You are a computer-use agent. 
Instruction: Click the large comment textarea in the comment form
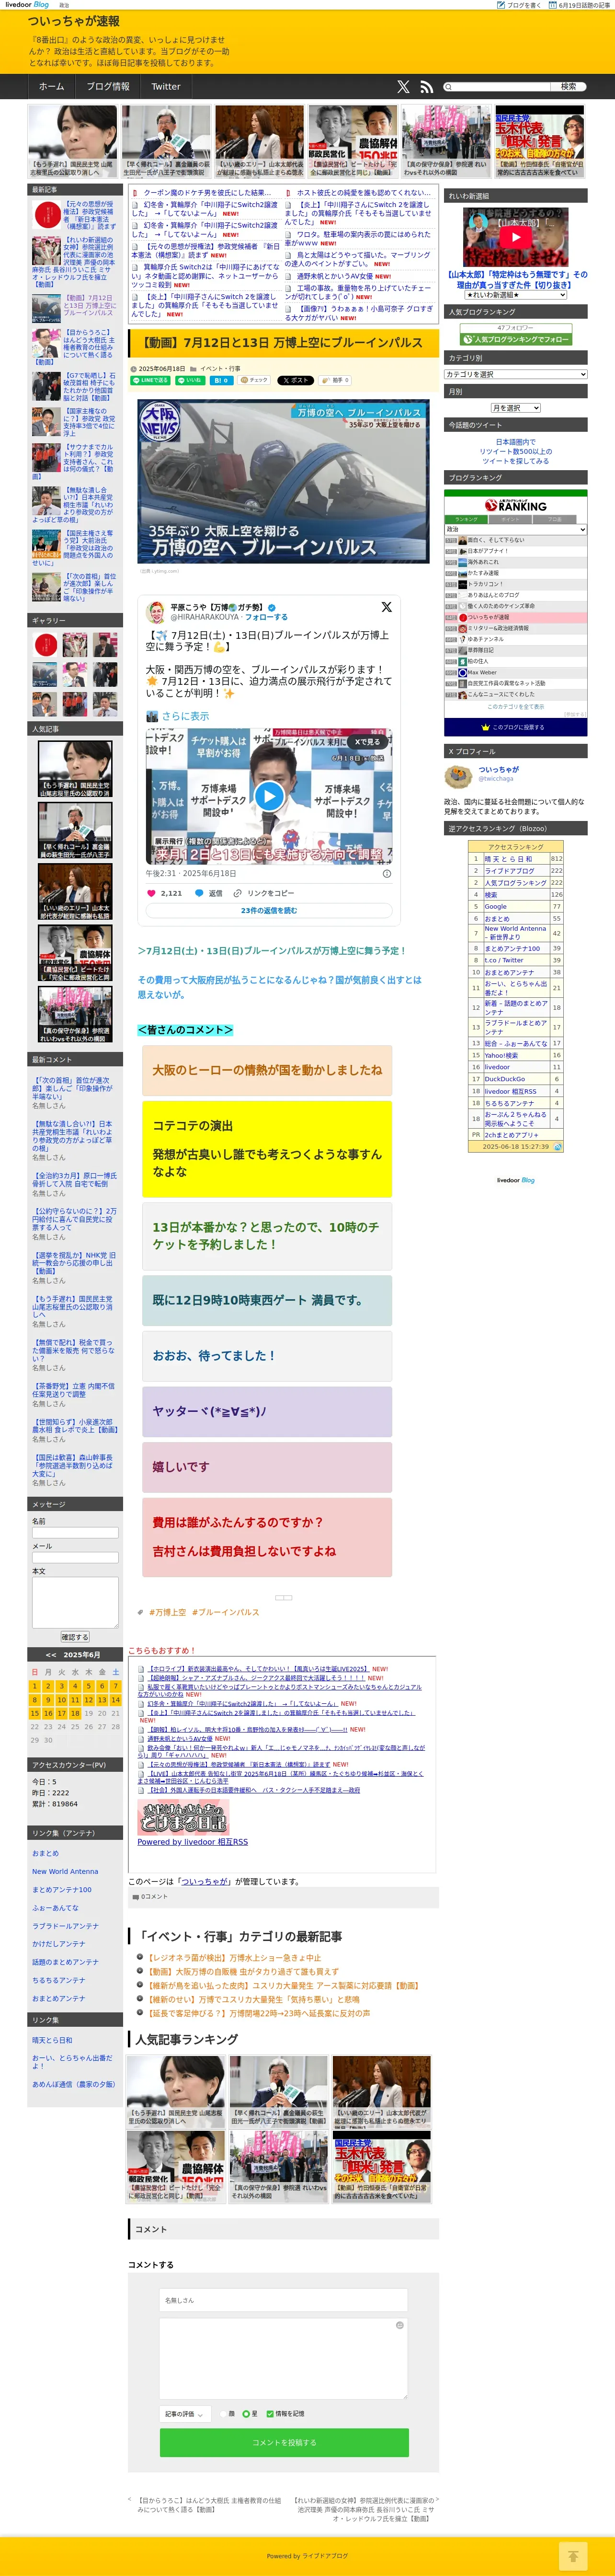tap(284, 2358)
